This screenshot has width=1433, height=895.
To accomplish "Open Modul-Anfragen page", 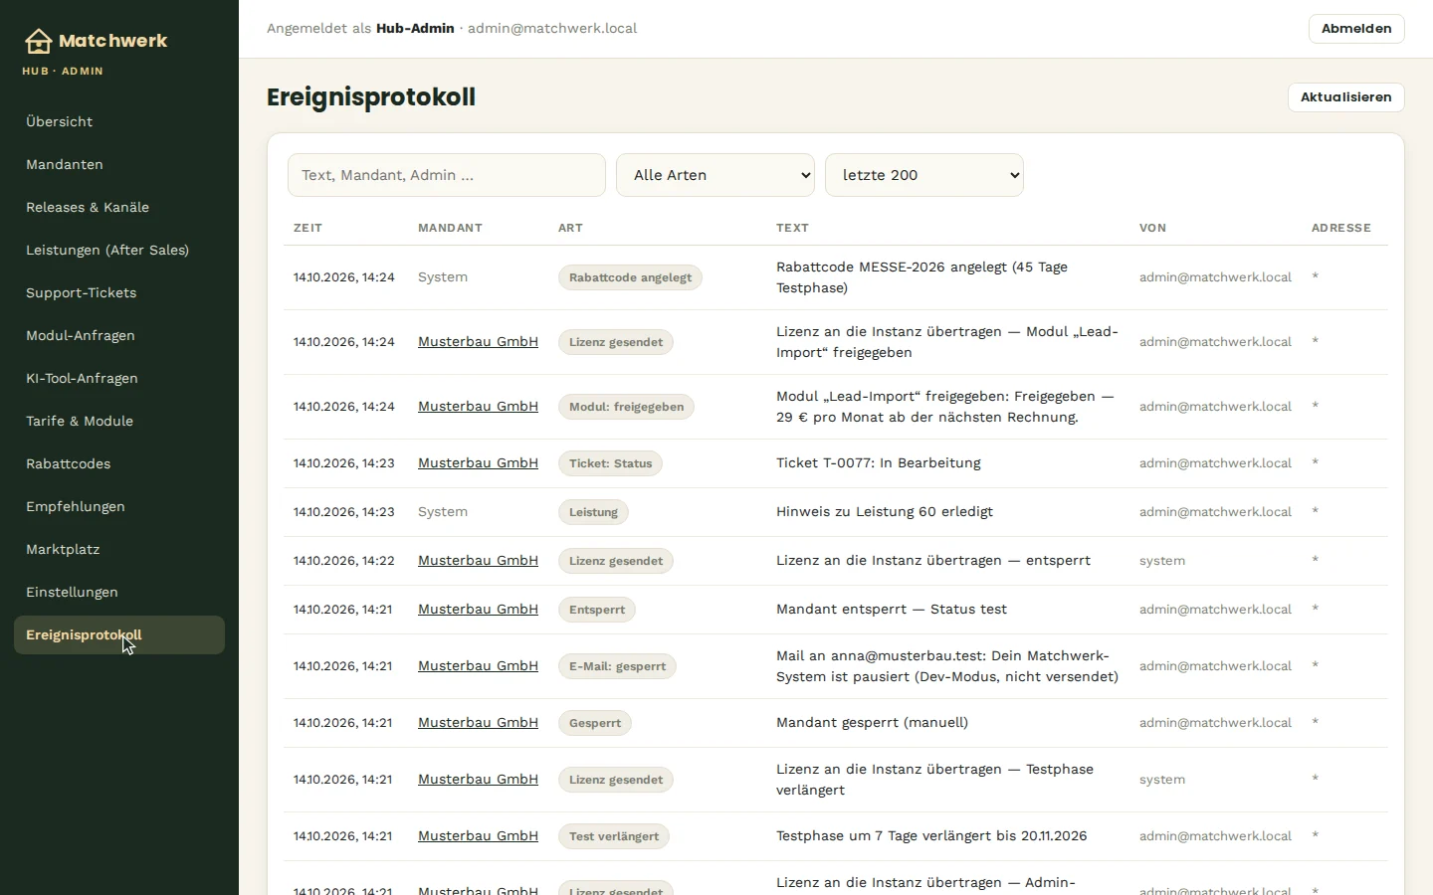I will coord(119,335).
